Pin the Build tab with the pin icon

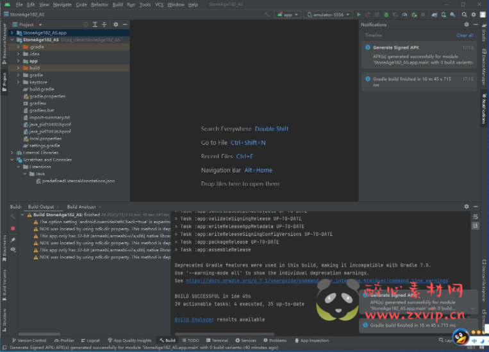[13, 239]
